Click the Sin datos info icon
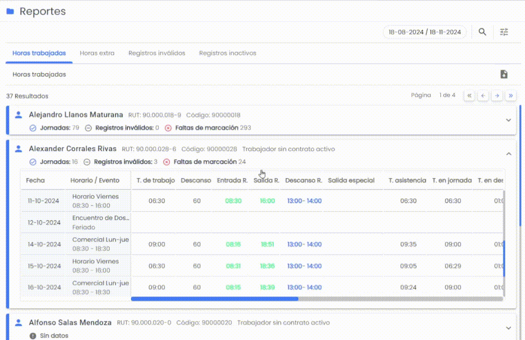Image resolution: width=525 pixels, height=340 pixels. coord(33,335)
